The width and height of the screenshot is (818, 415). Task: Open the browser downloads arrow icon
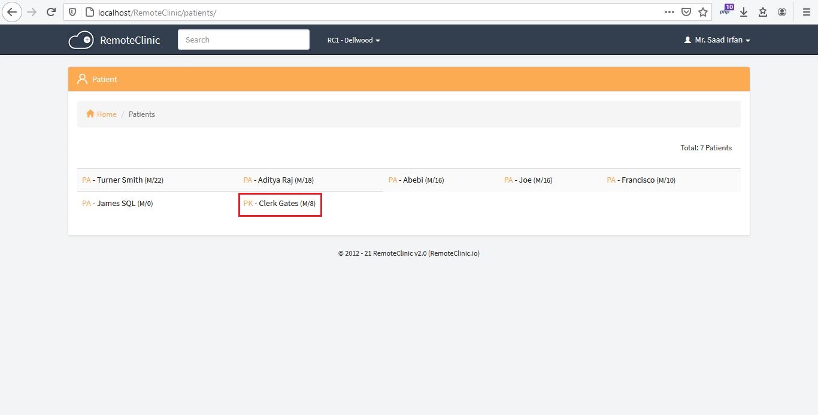744,12
